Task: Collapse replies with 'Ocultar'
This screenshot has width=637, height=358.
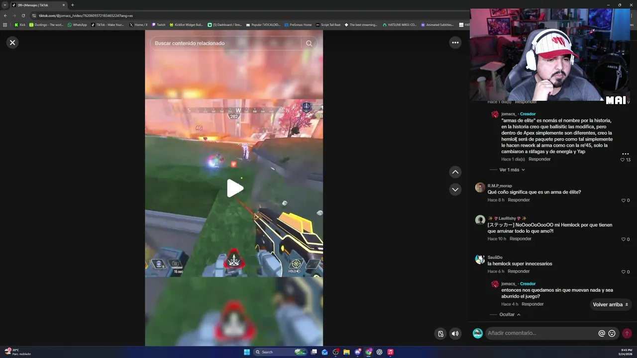Action: point(510,315)
